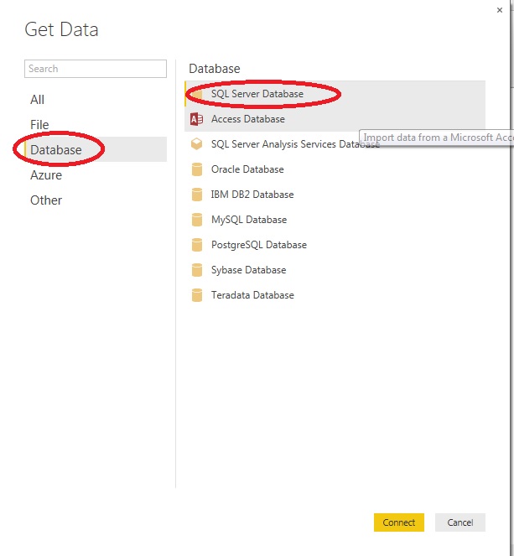Focus the Search input field
This screenshot has width=514, height=556.
click(96, 69)
